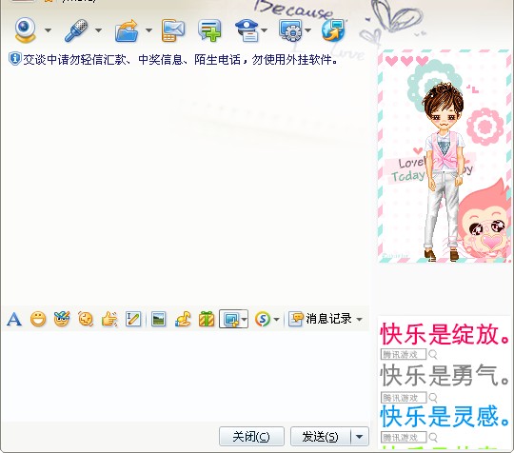Send a window shake with pointing hand icon

pyautogui.click(x=109, y=319)
